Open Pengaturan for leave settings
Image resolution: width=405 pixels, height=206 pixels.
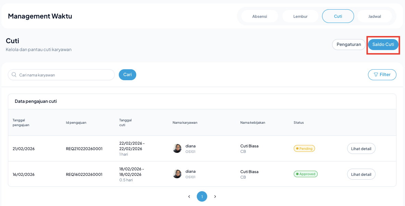(x=349, y=45)
